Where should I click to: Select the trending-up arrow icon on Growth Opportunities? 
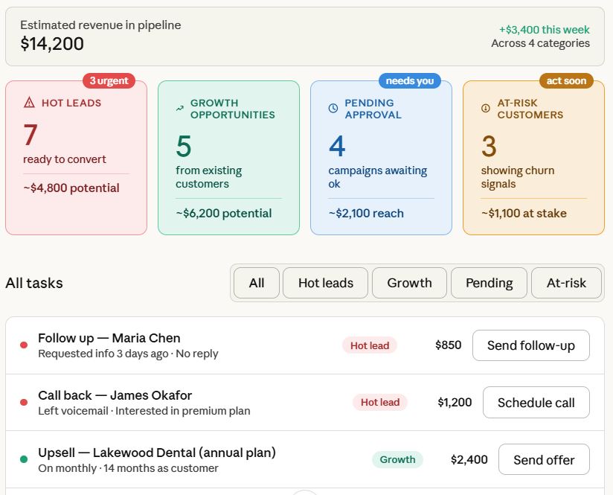click(179, 107)
